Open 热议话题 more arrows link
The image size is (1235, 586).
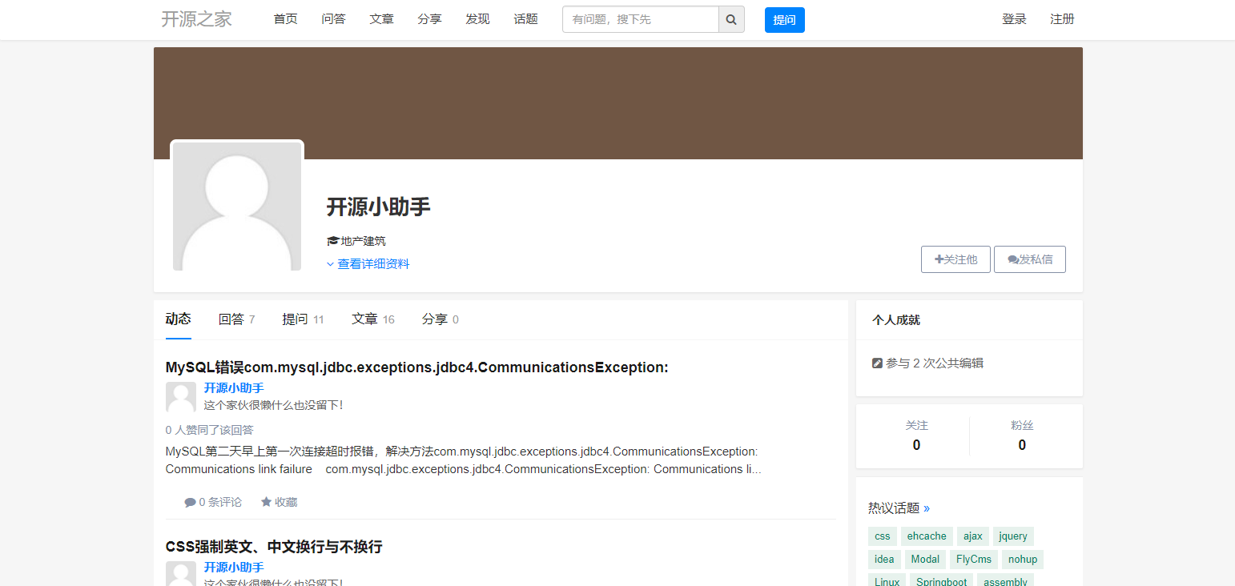pyautogui.click(x=927, y=508)
